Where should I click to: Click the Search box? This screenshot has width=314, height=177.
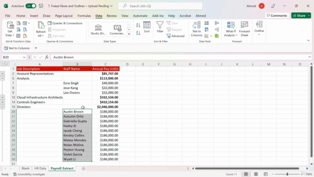pos(160,6)
